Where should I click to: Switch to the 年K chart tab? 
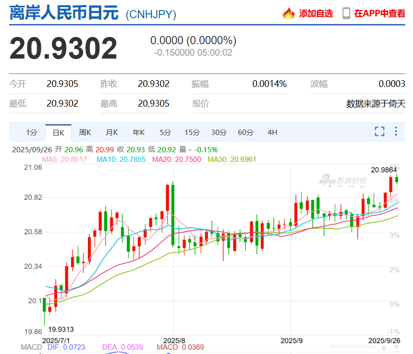(138, 133)
